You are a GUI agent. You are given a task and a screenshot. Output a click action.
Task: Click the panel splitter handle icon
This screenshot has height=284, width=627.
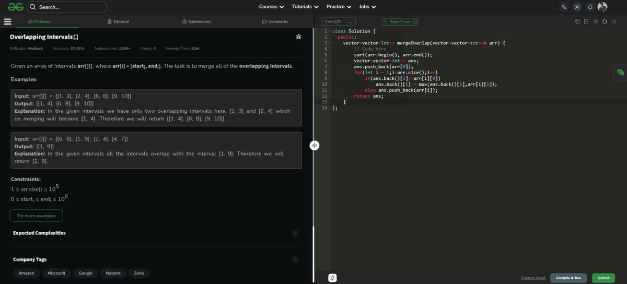tap(314, 146)
